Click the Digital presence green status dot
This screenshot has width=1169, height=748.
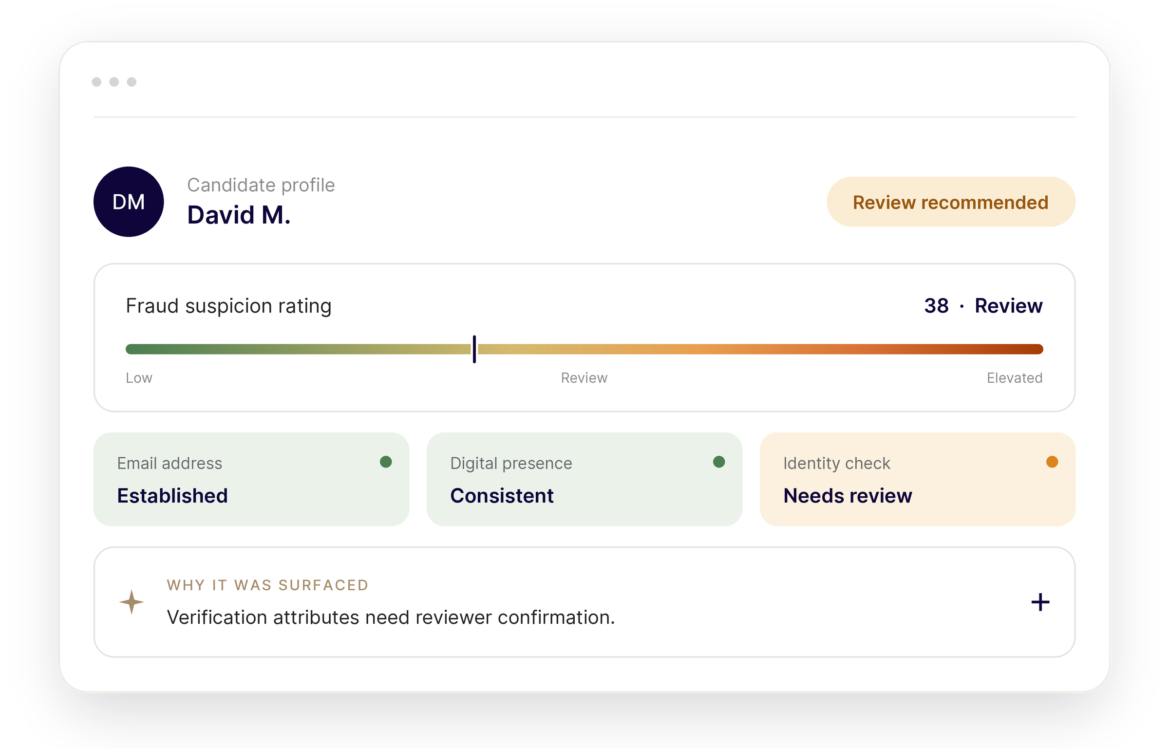(719, 462)
